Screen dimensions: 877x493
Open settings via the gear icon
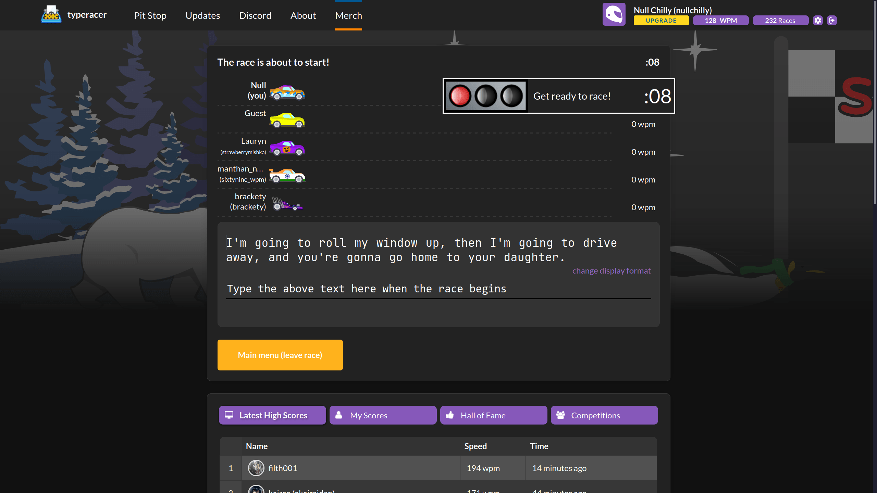click(x=818, y=20)
